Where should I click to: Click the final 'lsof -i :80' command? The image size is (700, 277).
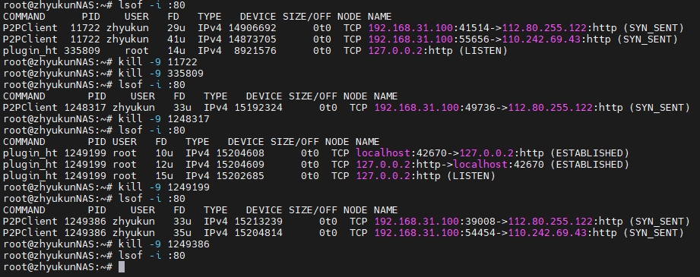(152, 256)
